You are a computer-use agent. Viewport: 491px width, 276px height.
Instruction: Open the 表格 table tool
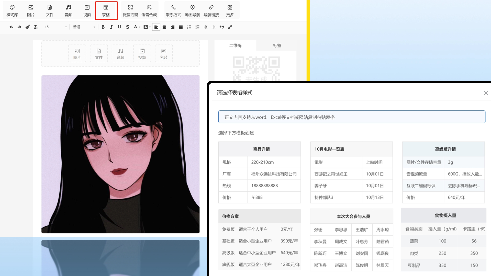tap(106, 11)
